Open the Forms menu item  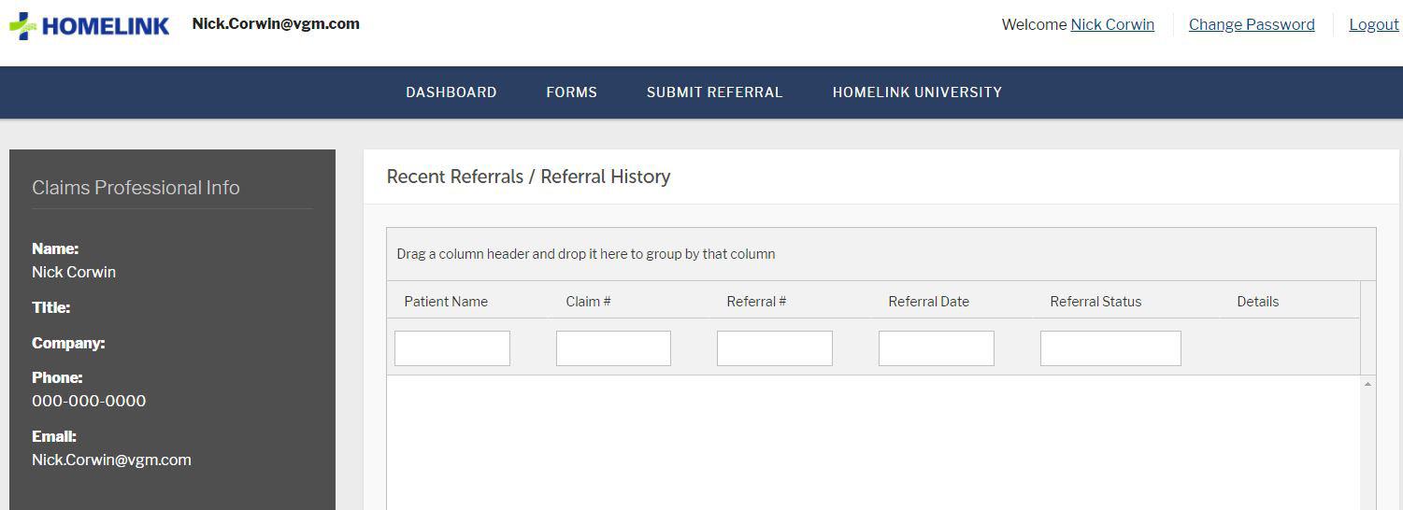tap(571, 92)
